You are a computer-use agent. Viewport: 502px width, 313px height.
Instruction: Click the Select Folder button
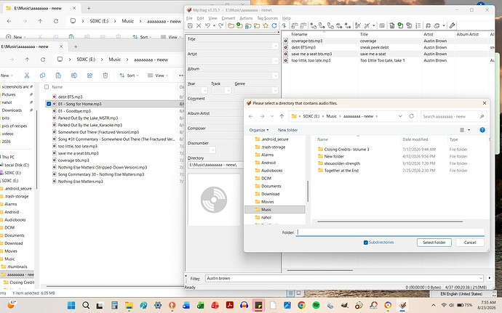[434, 243]
